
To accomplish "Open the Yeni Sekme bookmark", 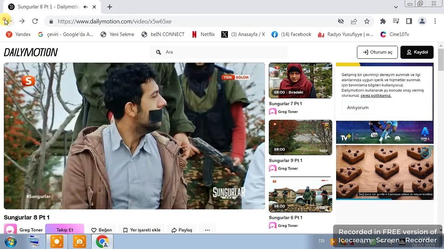I will [x=117, y=34].
